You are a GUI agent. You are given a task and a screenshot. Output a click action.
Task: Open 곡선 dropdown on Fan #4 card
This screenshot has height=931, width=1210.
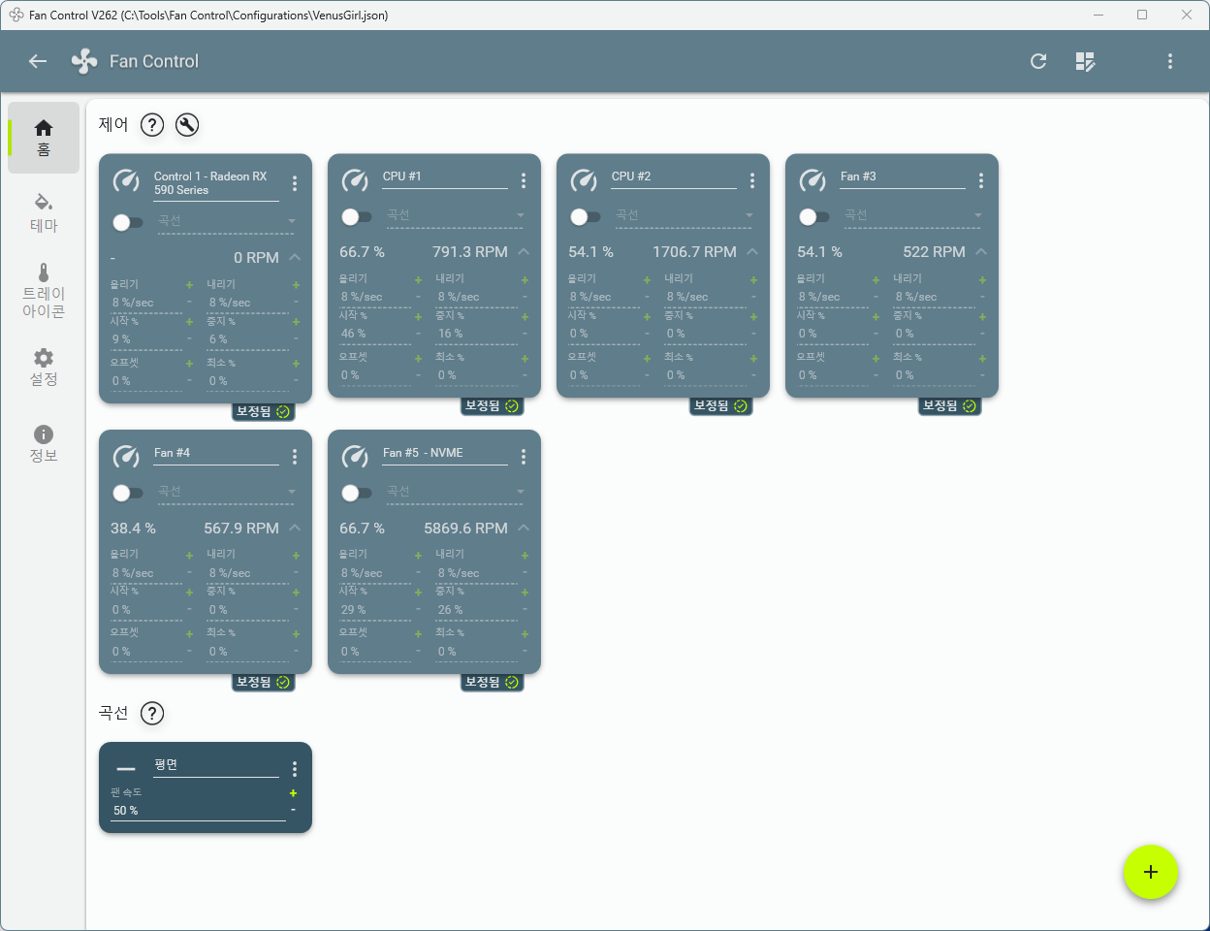pyautogui.click(x=227, y=493)
